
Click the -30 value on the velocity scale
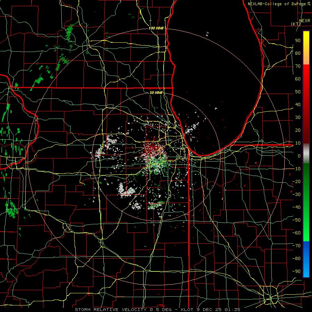pos(296,194)
